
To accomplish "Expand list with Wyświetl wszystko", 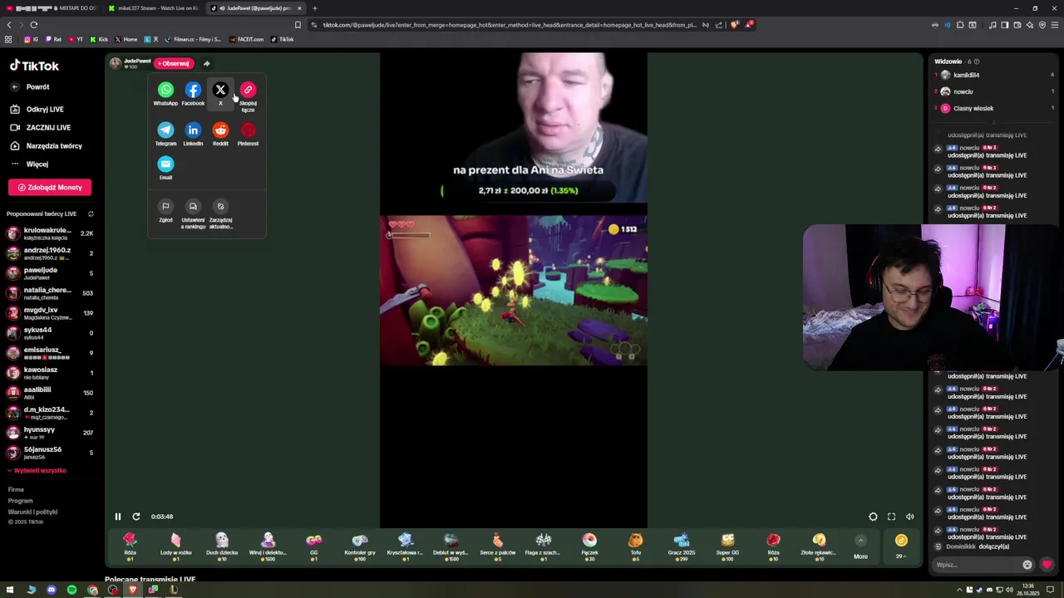I will coord(37,470).
